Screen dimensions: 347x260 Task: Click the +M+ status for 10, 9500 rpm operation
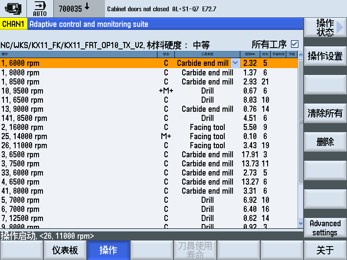tap(165, 91)
